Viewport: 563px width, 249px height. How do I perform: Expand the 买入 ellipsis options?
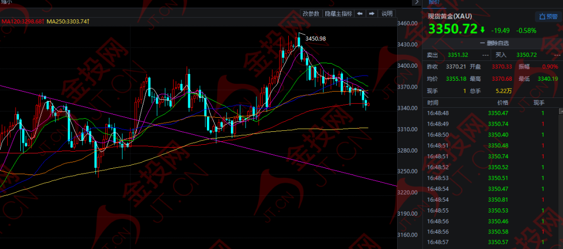coord(557,55)
